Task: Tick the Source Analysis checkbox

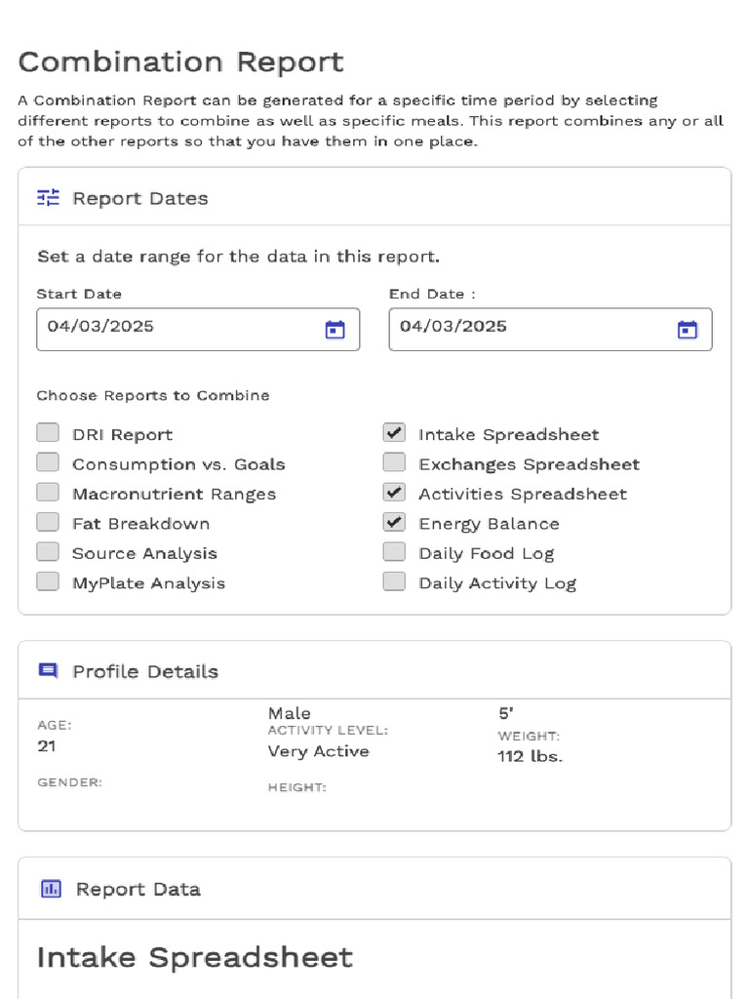Action: coord(48,552)
